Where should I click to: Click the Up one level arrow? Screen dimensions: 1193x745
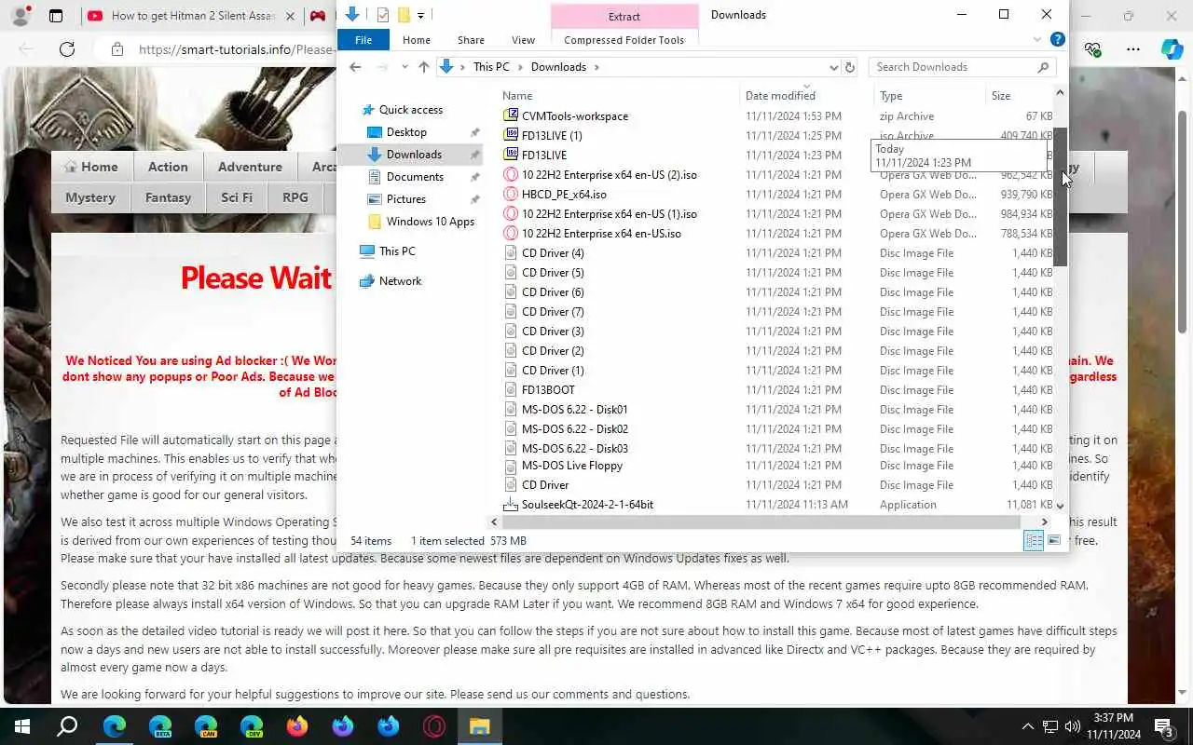424,67
